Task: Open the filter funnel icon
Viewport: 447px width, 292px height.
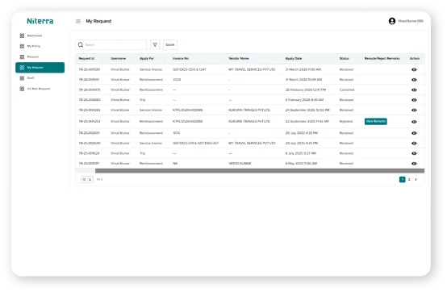Action: click(155, 44)
